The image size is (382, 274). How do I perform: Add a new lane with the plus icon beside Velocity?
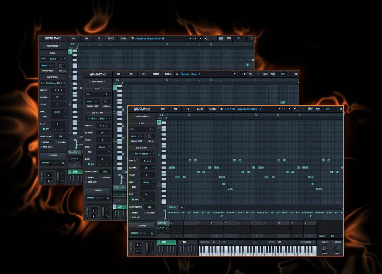click(x=182, y=207)
